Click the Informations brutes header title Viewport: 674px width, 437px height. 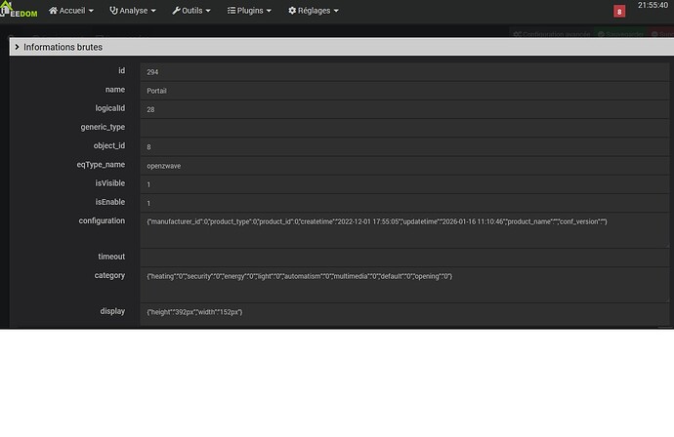point(63,47)
